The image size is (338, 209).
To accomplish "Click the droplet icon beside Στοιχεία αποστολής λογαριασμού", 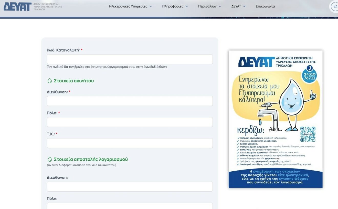I will pyautogui.click(x=50, y=159).
